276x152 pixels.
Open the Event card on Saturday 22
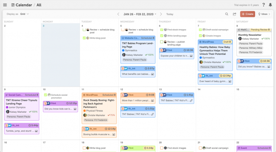click(254, 149)
